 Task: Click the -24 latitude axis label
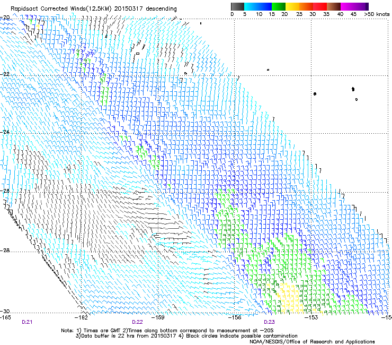5,132
